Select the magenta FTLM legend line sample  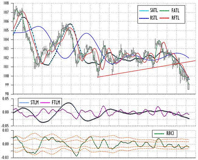tap(45, 103)
